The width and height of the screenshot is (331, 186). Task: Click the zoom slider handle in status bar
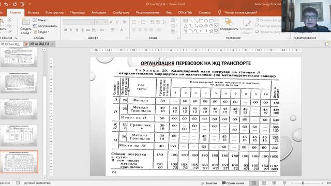(303, 183)
